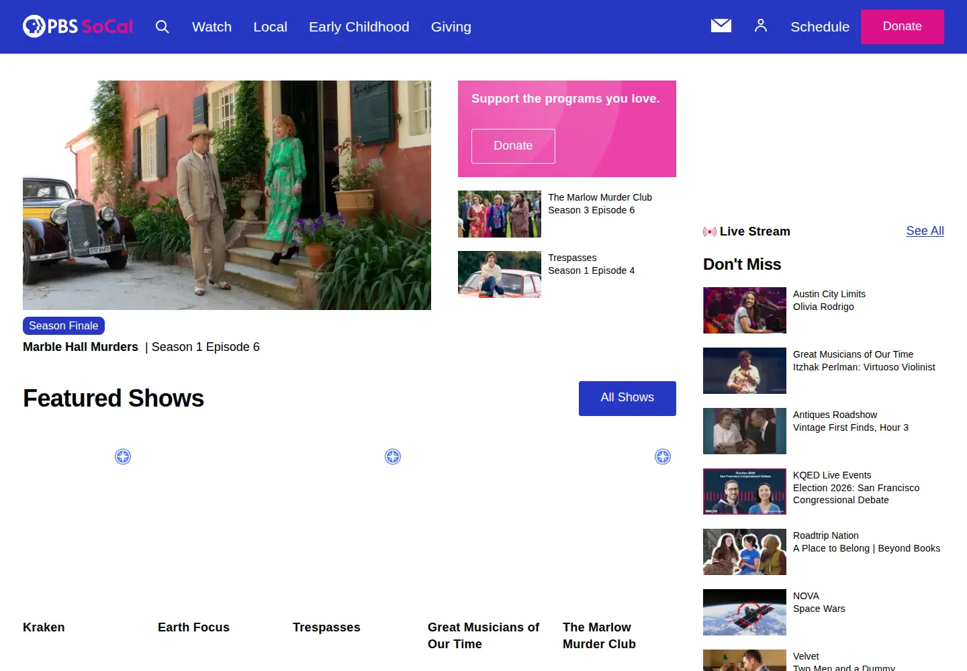
Task: Open the Giving menu
Action: [x=451, y=27]
